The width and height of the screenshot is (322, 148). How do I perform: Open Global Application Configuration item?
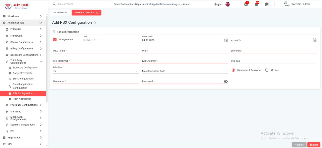click(23, 86)
